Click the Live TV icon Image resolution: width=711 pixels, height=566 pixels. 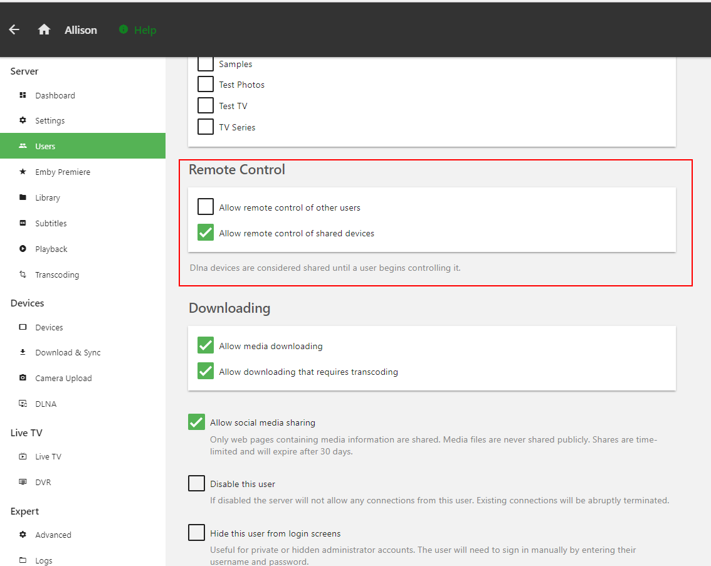pyautogui.click(x=23, y=456)
